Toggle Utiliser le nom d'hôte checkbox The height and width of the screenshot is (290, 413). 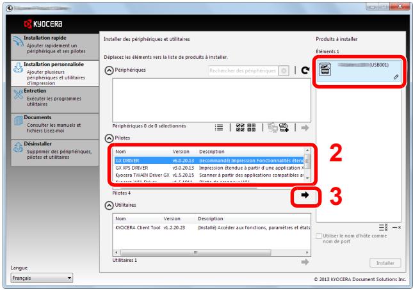(318, 236)
